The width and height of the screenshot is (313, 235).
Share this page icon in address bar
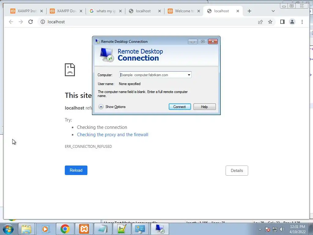tap(260, 22)
